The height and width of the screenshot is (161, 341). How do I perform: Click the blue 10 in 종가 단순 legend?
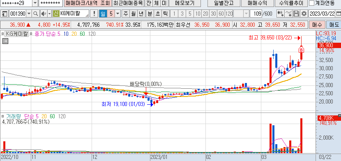pyautogui.click(x=66, y=34)
